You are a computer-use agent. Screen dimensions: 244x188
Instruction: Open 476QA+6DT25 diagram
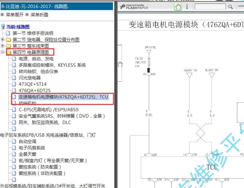(x=35, y=90)
